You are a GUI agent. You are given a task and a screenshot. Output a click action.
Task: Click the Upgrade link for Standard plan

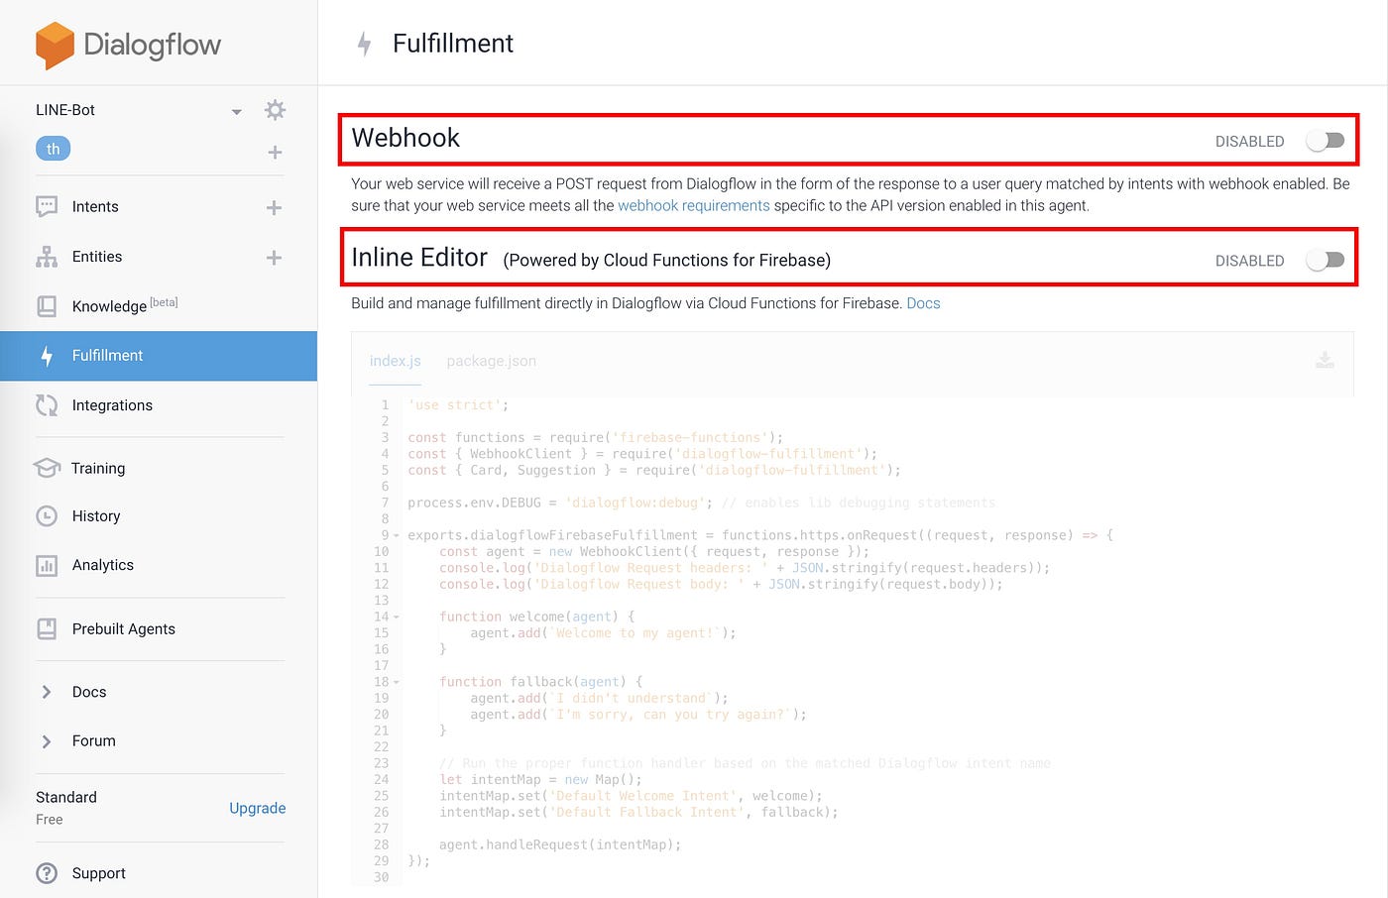[x=257, y=808]
